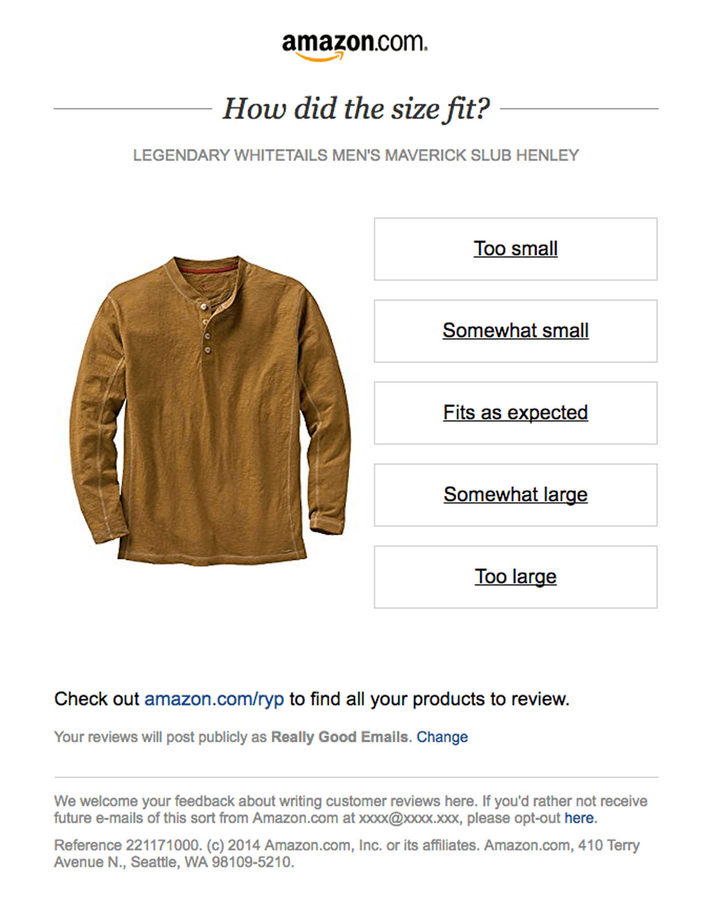Follow the opt-out here link
This screenshot has height=905, width=711.
[579, 818]
